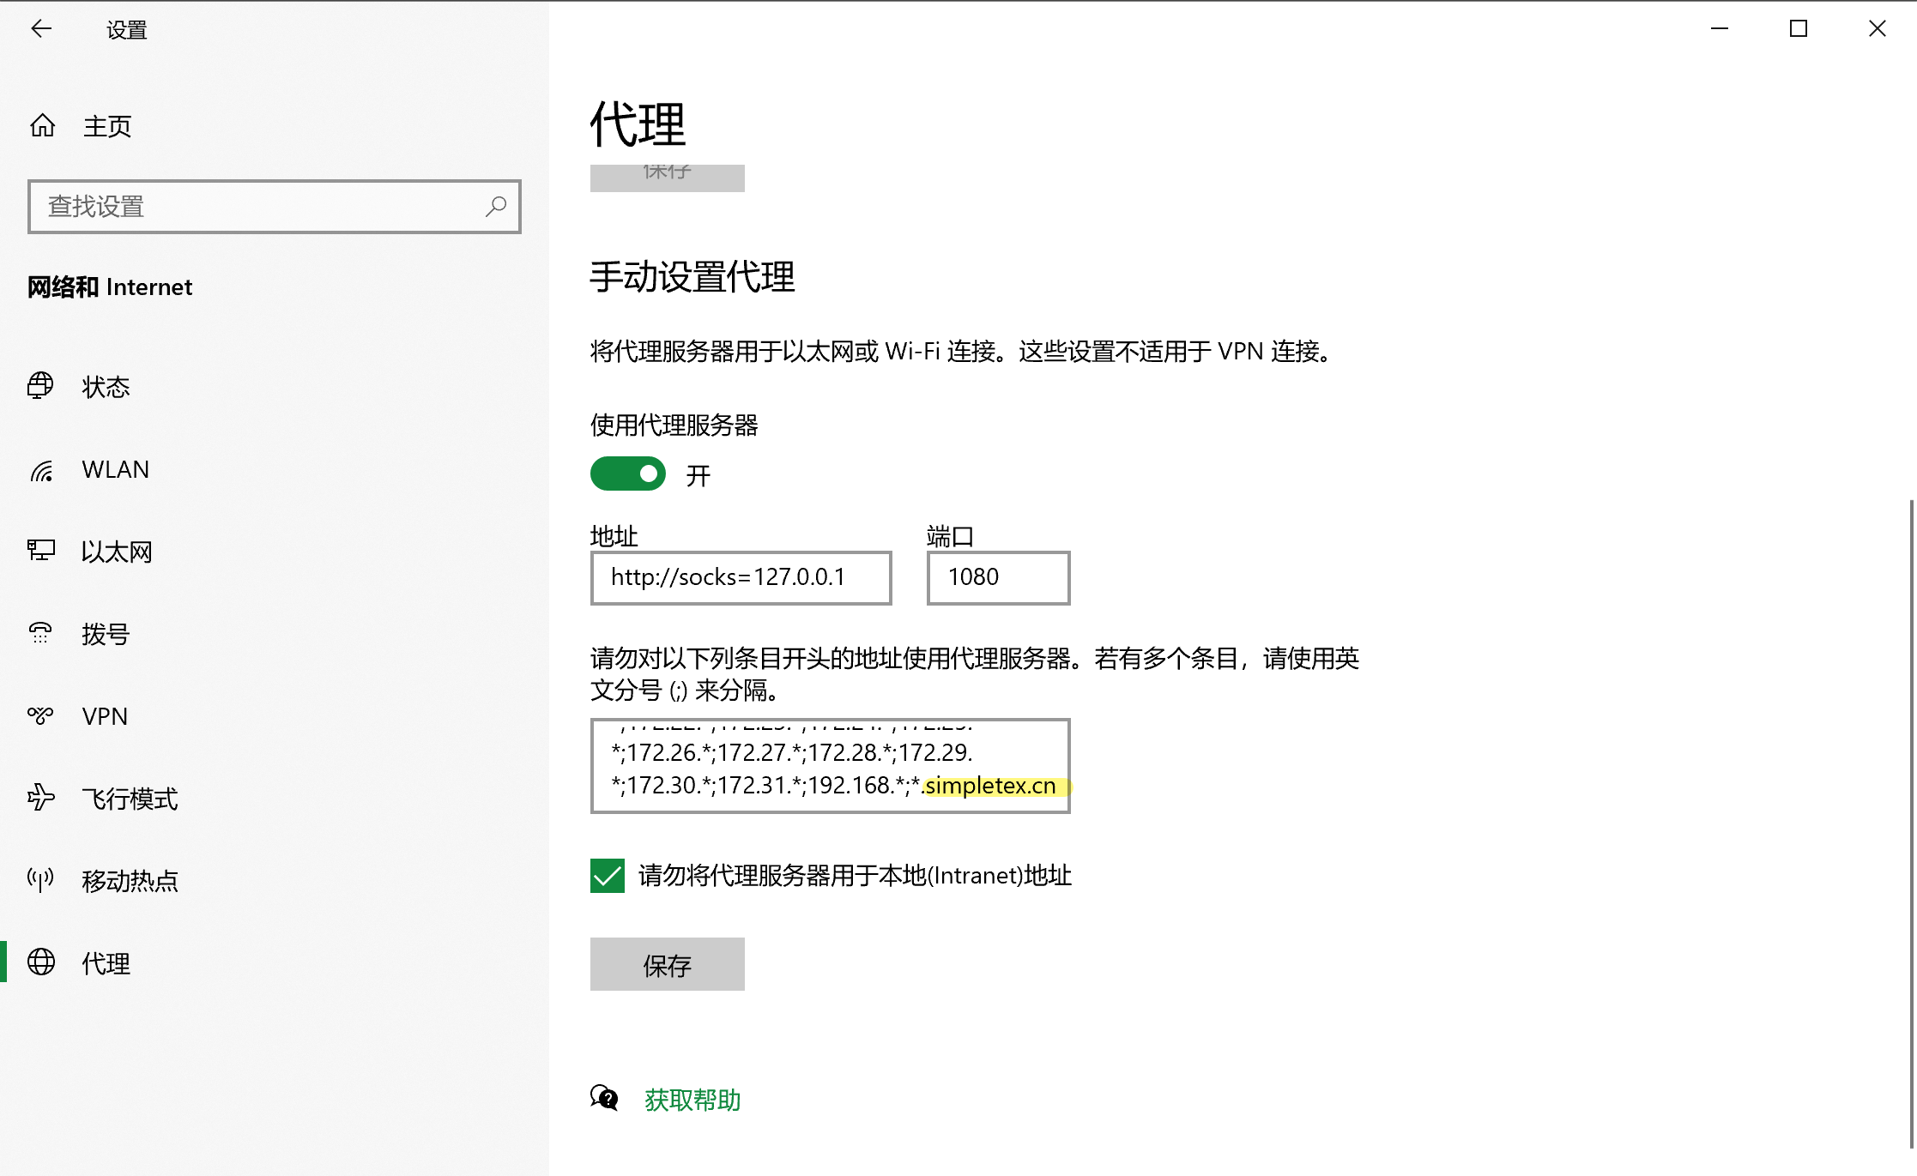Click the WLAN signal icon
1917x1176 pixels.
tap(41, 470)
